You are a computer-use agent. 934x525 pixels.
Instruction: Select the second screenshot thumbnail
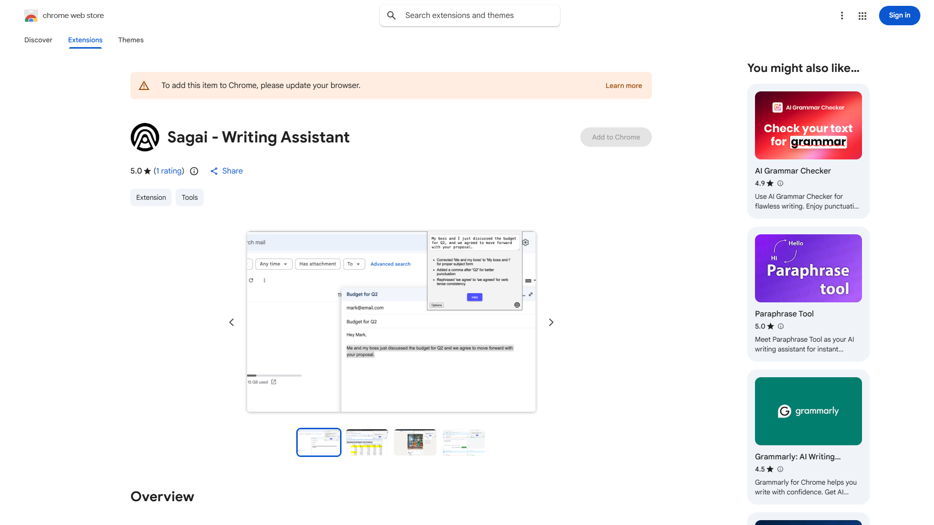tap(367, 442)
